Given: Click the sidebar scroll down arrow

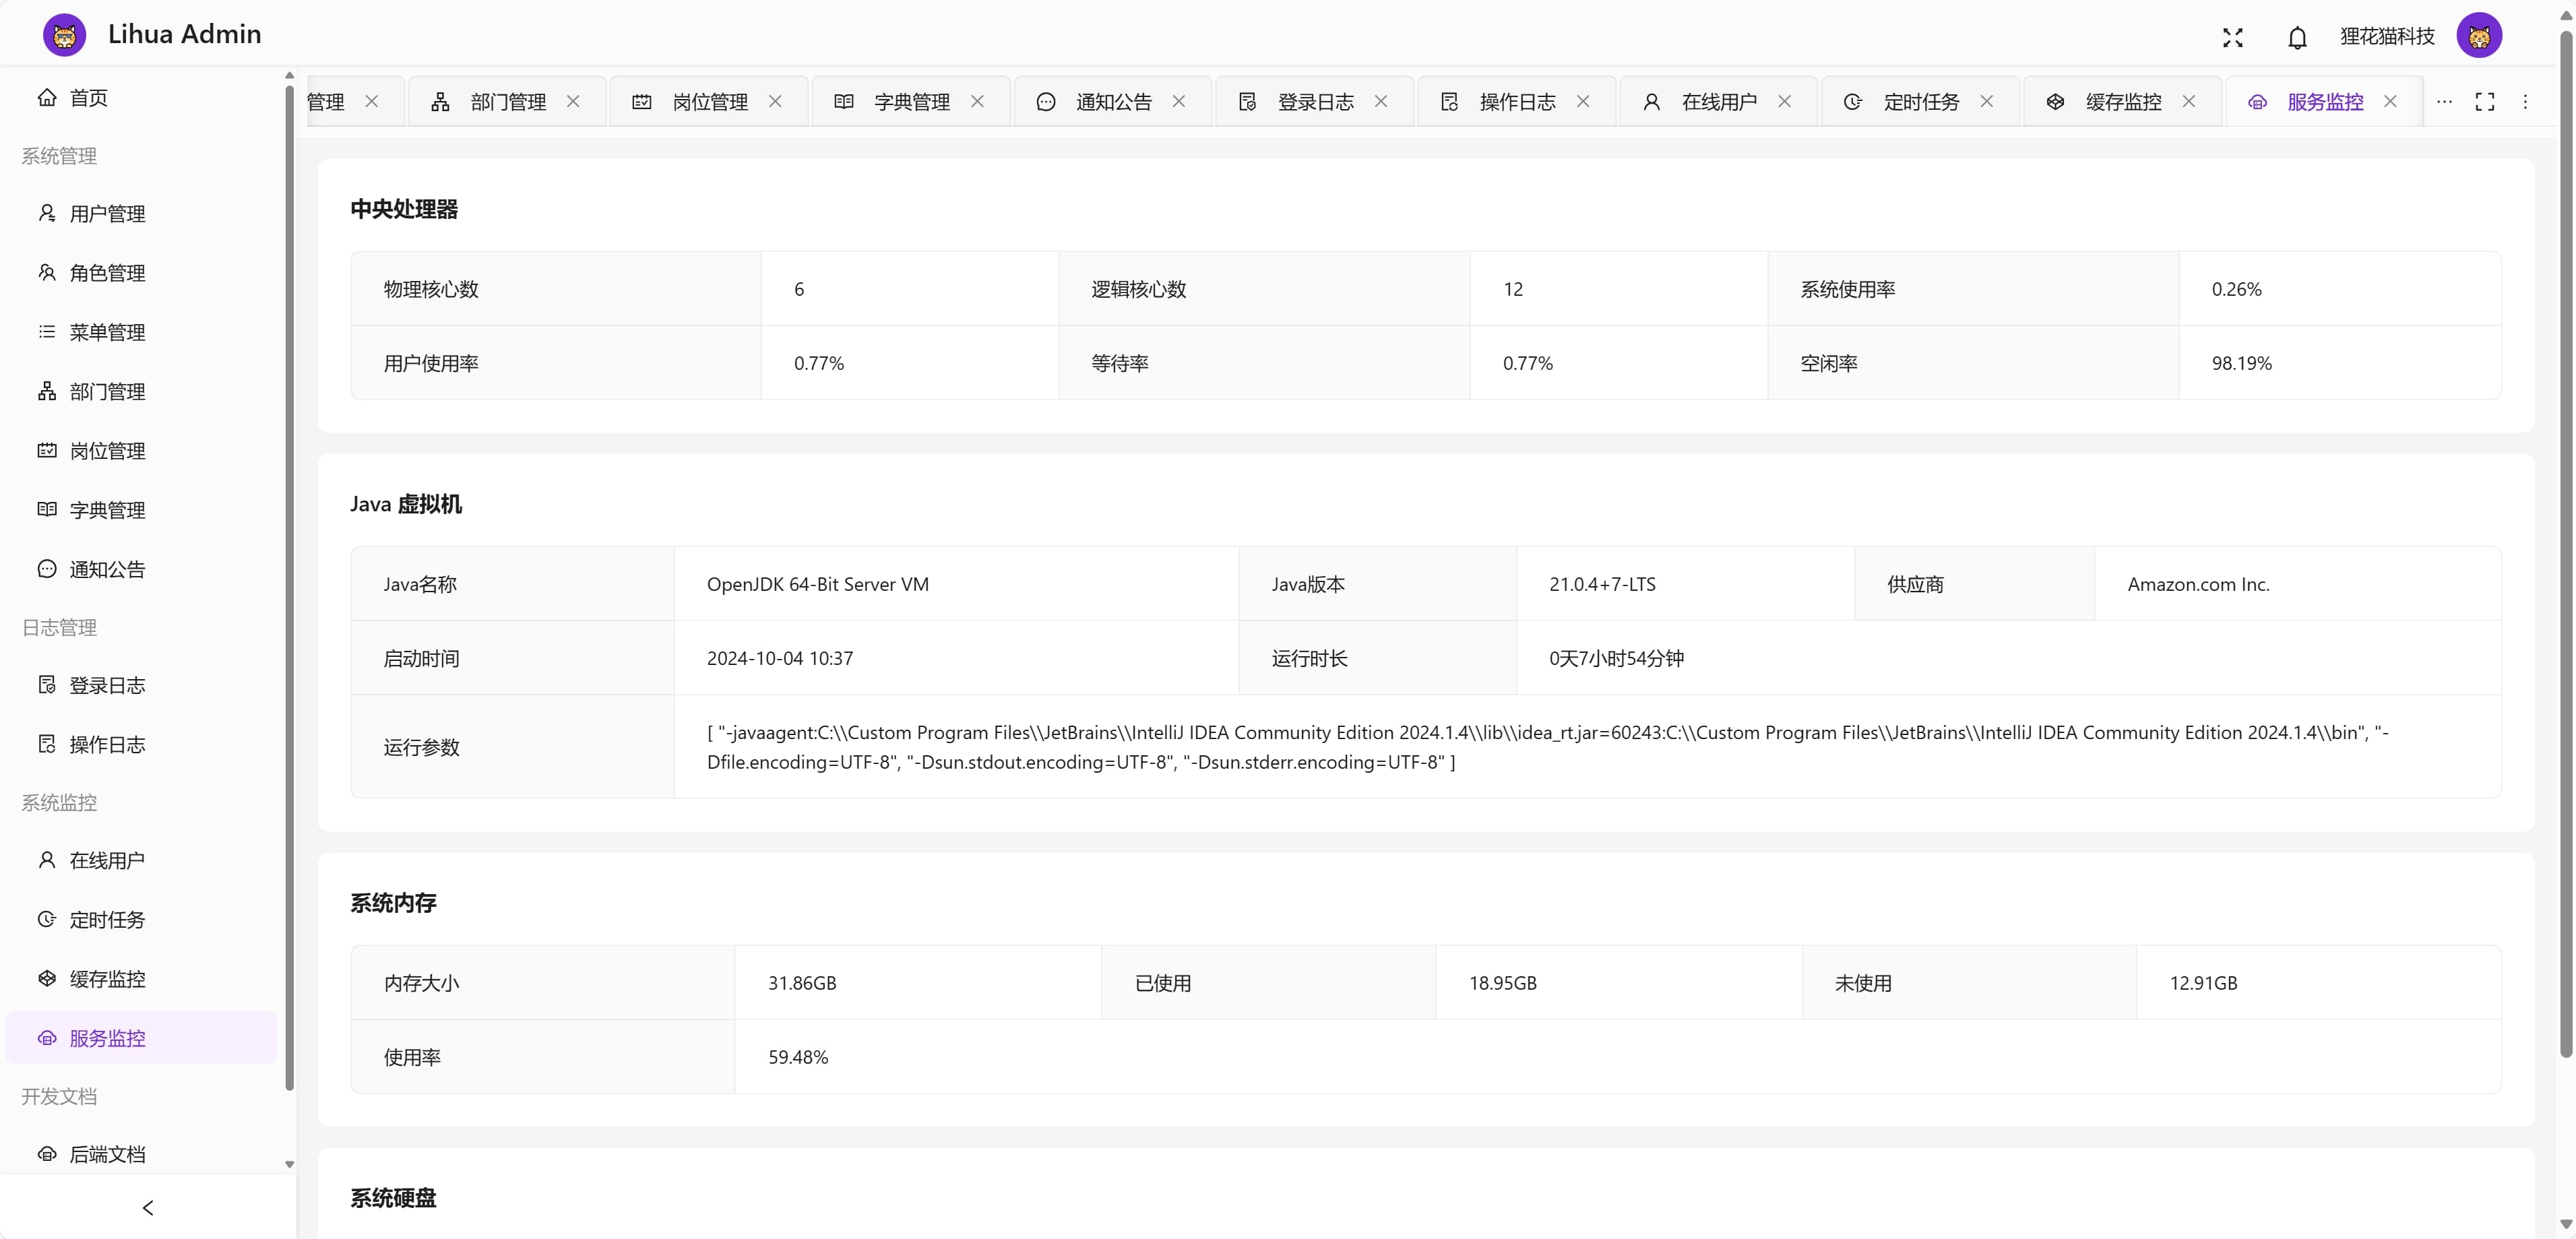Looking at the screenshot, I should tap(290, 1164).
